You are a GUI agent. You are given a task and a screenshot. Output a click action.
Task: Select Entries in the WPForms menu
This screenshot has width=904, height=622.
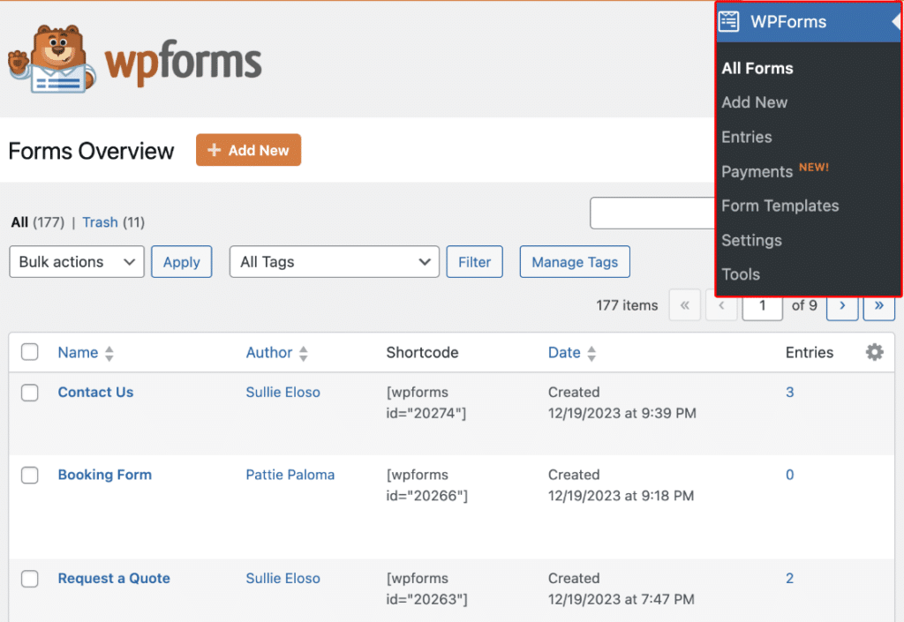coord(746,137)
